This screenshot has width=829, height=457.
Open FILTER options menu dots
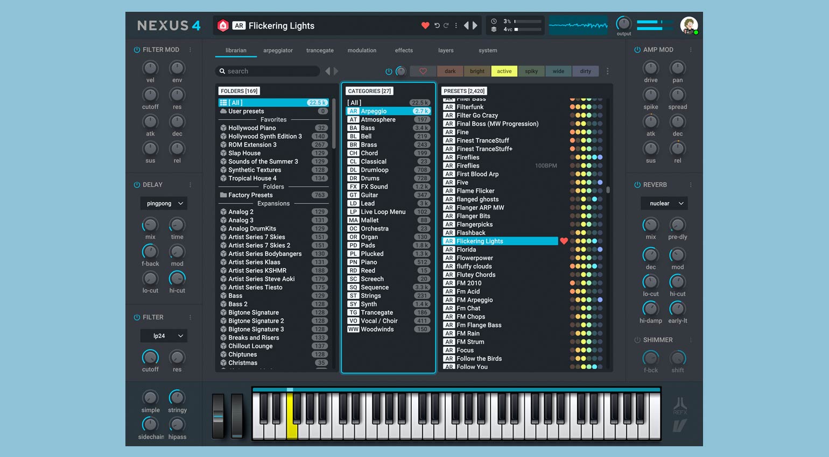click(190, 317)
